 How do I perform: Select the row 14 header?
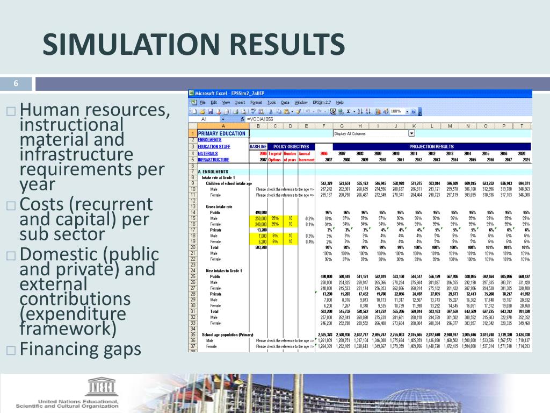pos(193,212)
